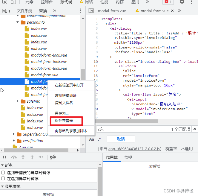Viewport: 198px width, 196px height.
Task: Open DevTools settings gear
Action: tap(182, 2)
